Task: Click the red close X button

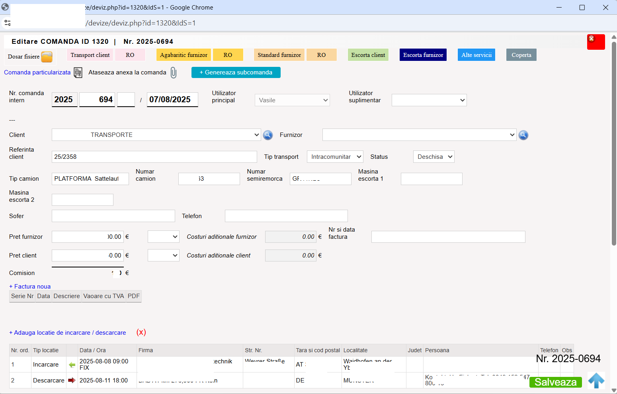Action: (596, 42)
